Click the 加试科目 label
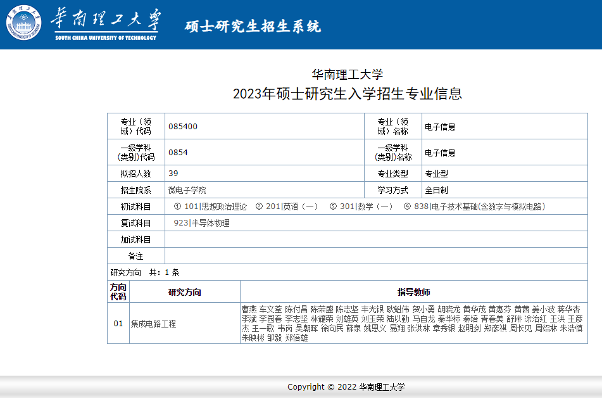 tap(136, 239)
